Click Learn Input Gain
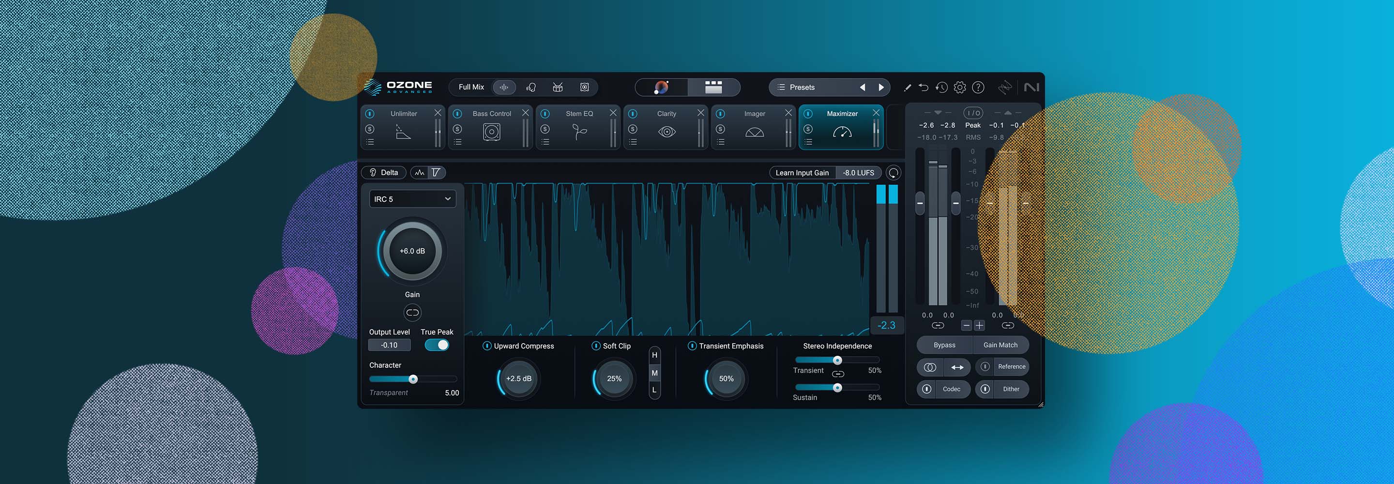This screenshot has height=484, width=1394. pos(802,173)
